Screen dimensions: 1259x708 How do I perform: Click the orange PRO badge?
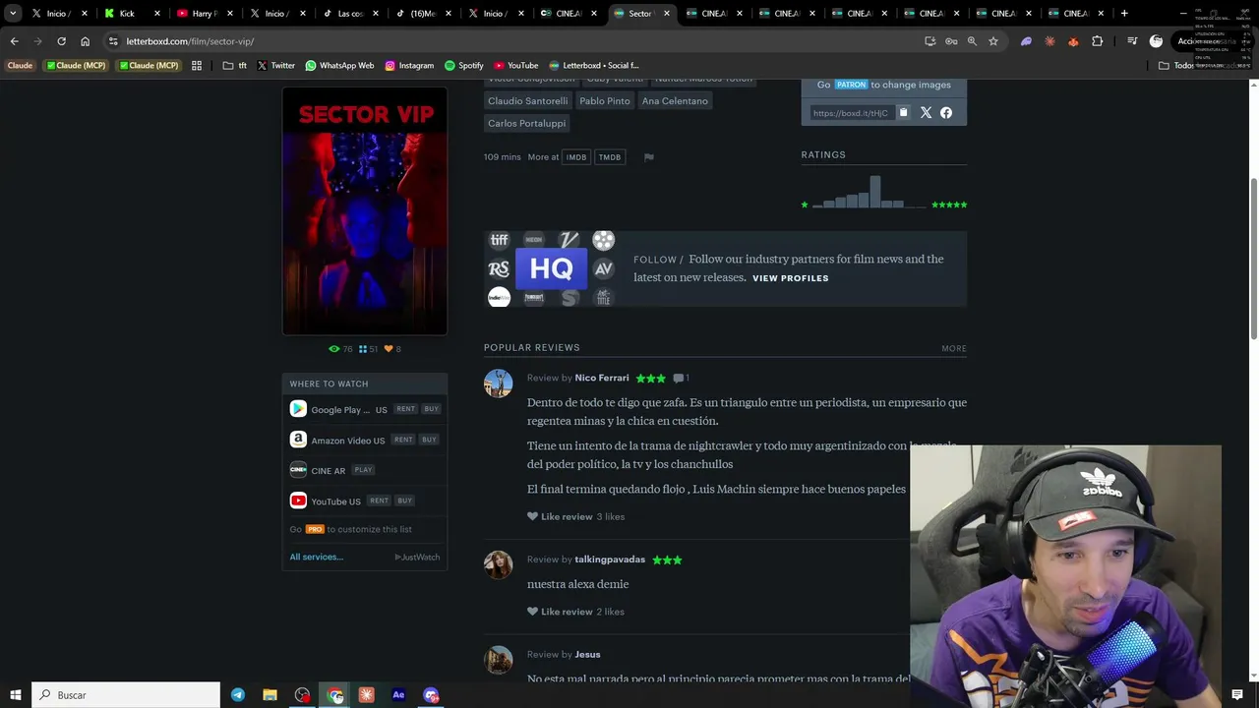[x=315, y=529]
